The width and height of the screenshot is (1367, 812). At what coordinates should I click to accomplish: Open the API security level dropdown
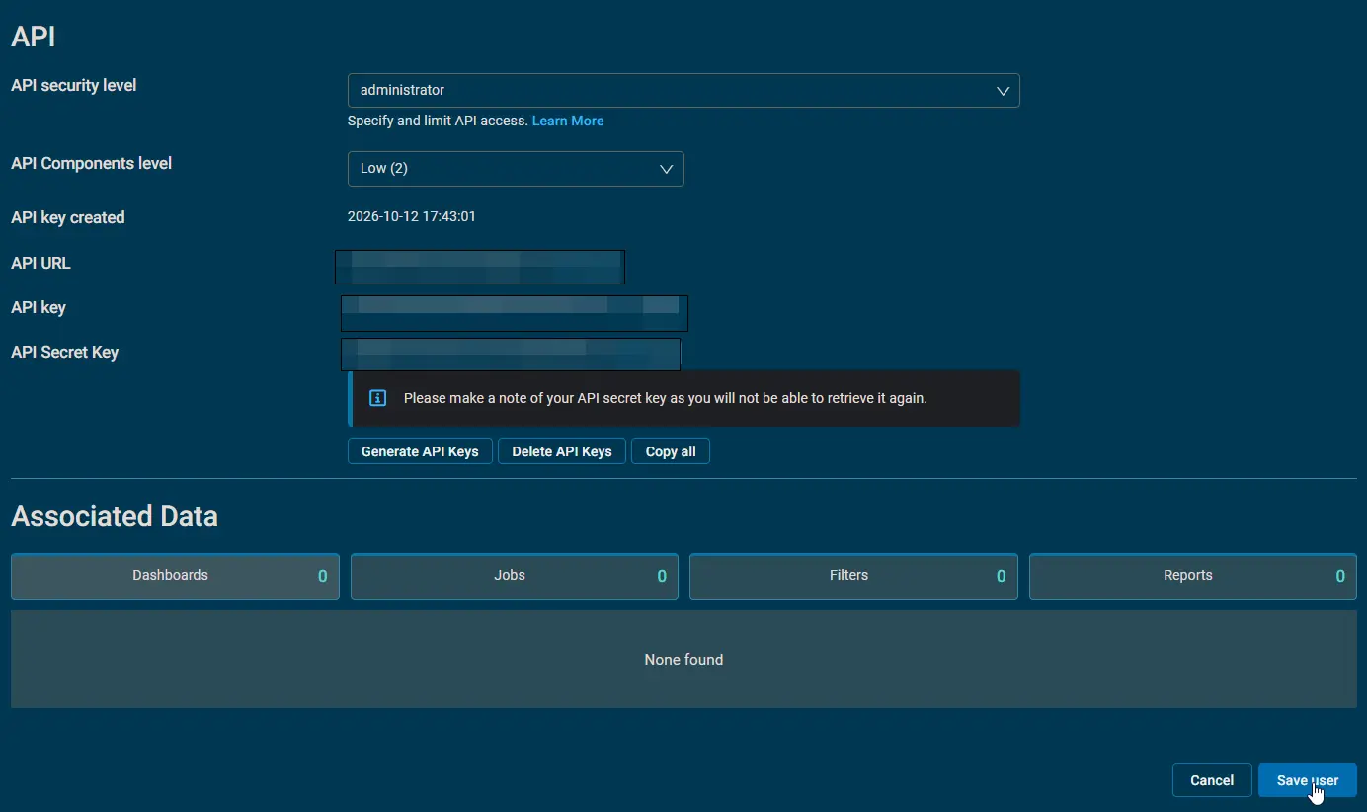tap(683, 90)
